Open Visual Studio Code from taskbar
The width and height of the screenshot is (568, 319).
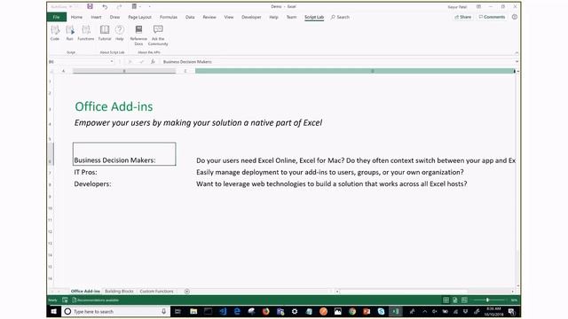[223, 311]
